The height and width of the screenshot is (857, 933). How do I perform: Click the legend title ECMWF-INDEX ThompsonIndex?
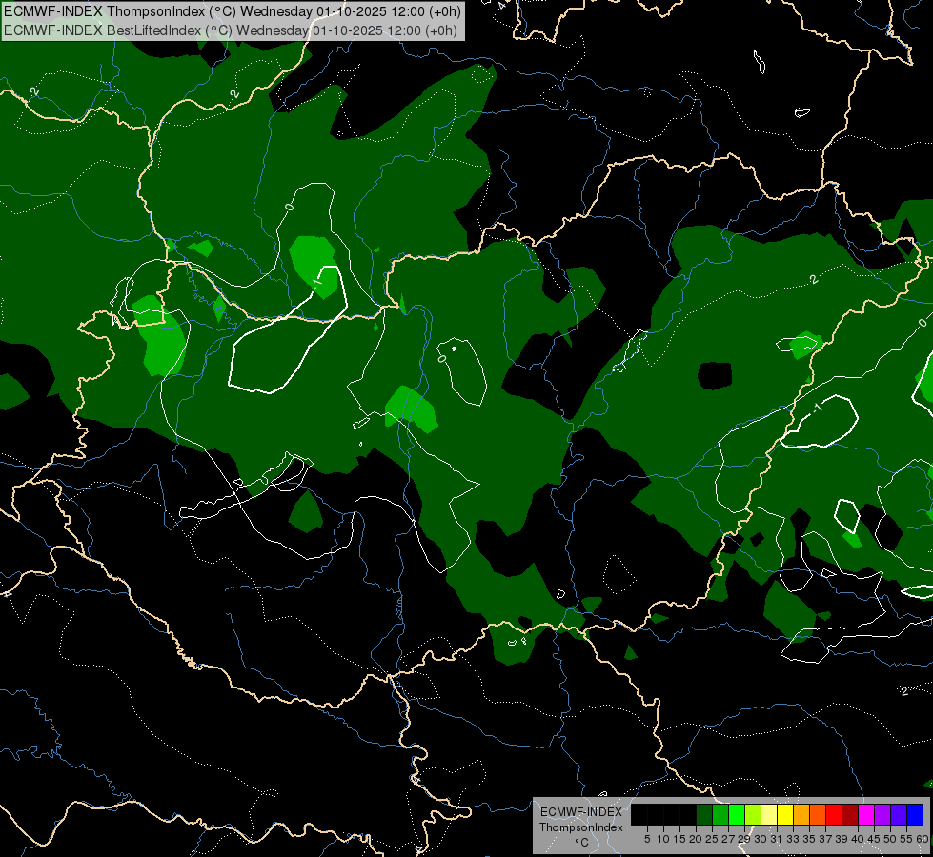581,820
